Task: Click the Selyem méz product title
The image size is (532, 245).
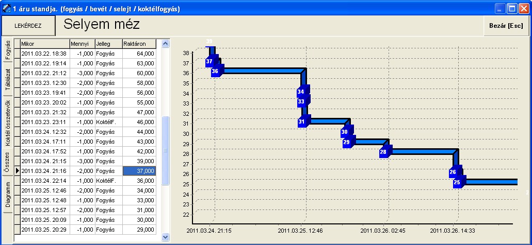Action: (102, 25)
